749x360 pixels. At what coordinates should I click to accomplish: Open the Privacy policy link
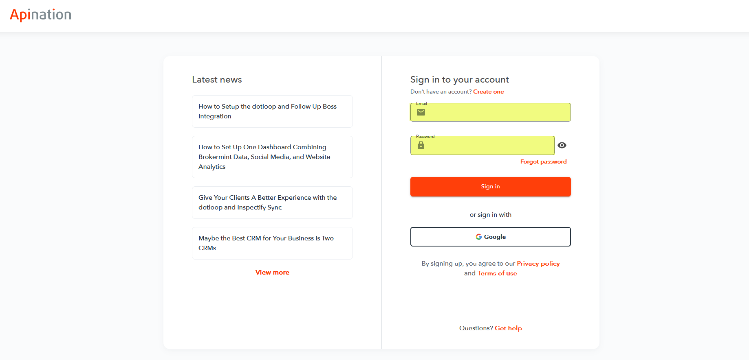click(538, 264)
